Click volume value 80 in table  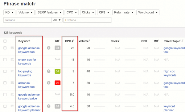(x=88, y=83)
